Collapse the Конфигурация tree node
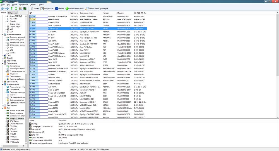Screen dimensions: 279x151 point(3,84)
